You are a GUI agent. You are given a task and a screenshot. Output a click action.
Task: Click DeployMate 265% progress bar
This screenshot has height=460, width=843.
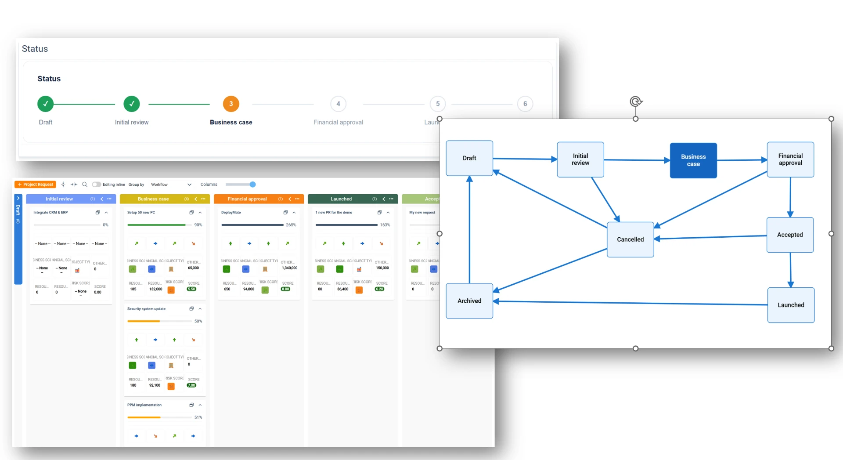coord(252,225)
